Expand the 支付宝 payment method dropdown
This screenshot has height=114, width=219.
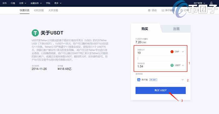tap(160, 80)
